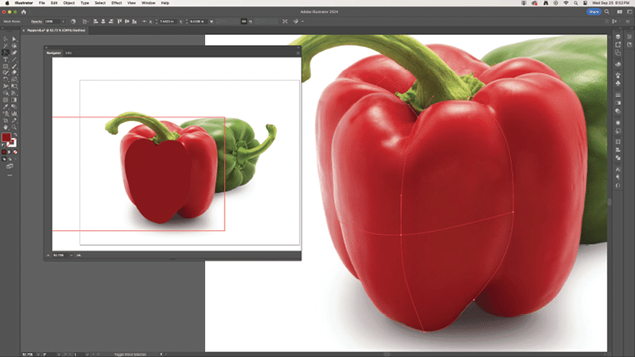Select the Blend tool

14,107
